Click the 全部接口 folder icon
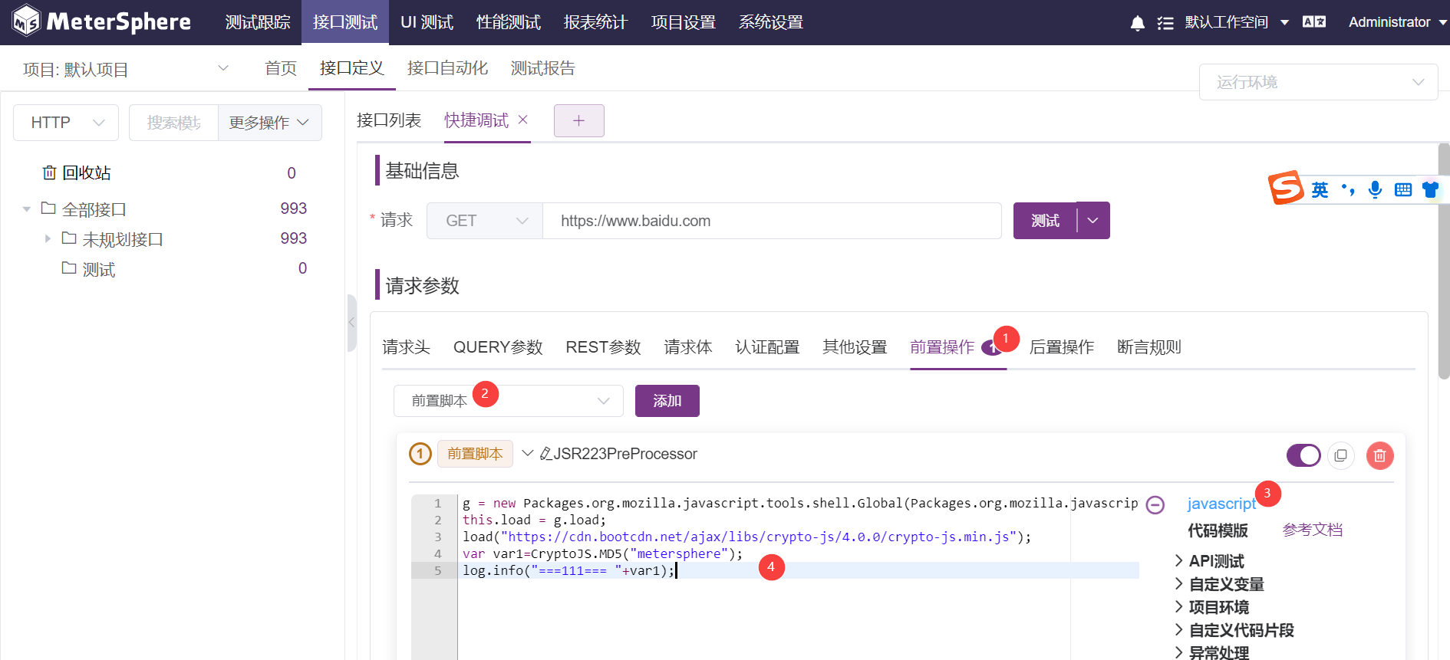Image resolution: width=1450 pixels, height=660 pixels. [48, 208]
